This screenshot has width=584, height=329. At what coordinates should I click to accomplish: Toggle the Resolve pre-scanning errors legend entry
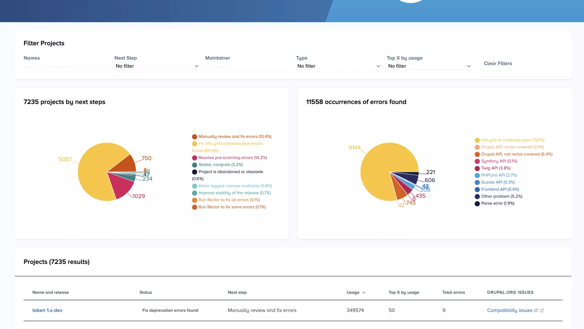(230, 158)
